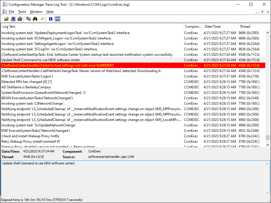Open Find using the binoculars icon
271x203 pixels.
pos(34,19)
